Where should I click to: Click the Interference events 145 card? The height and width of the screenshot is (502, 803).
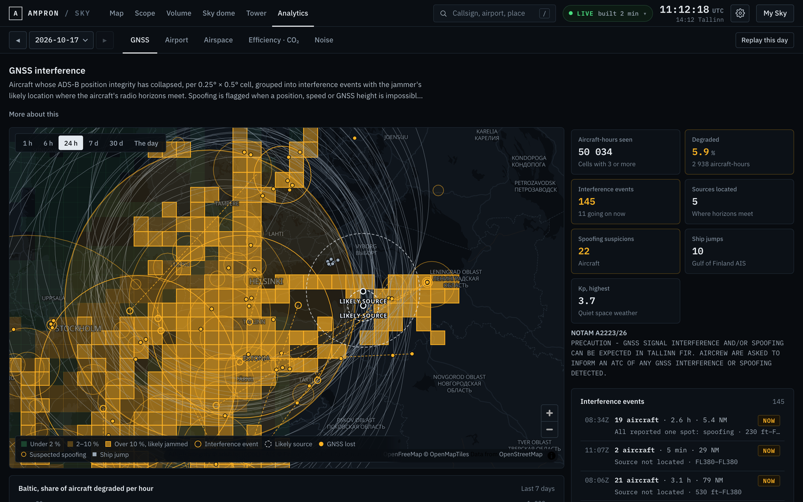[x=625, y=201]
